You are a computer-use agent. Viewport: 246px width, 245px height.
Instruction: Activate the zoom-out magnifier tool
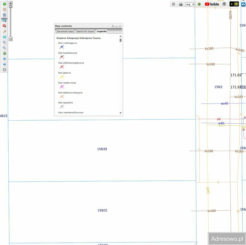pos(4,48)
